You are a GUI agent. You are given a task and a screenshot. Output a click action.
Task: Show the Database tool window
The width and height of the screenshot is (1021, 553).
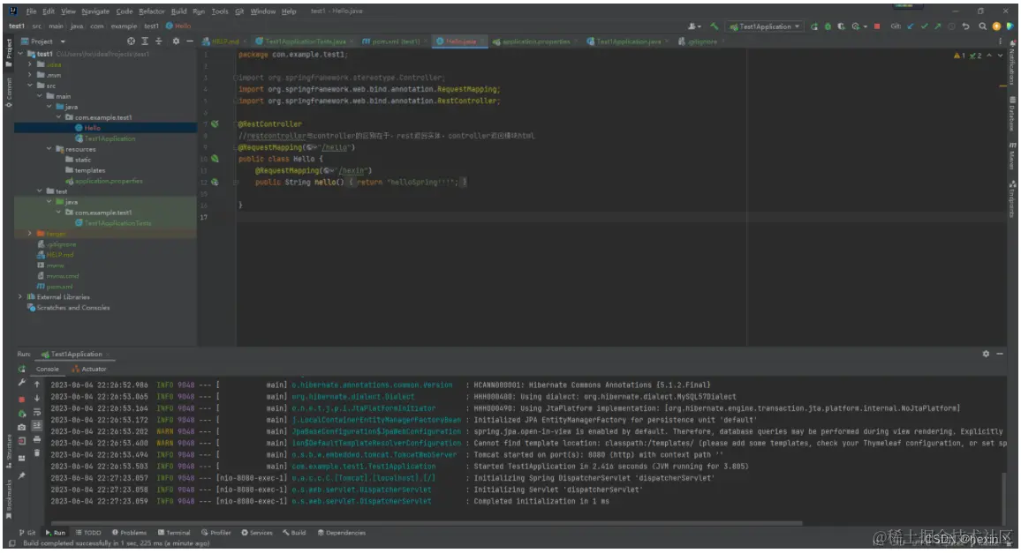click(1012, 114)
